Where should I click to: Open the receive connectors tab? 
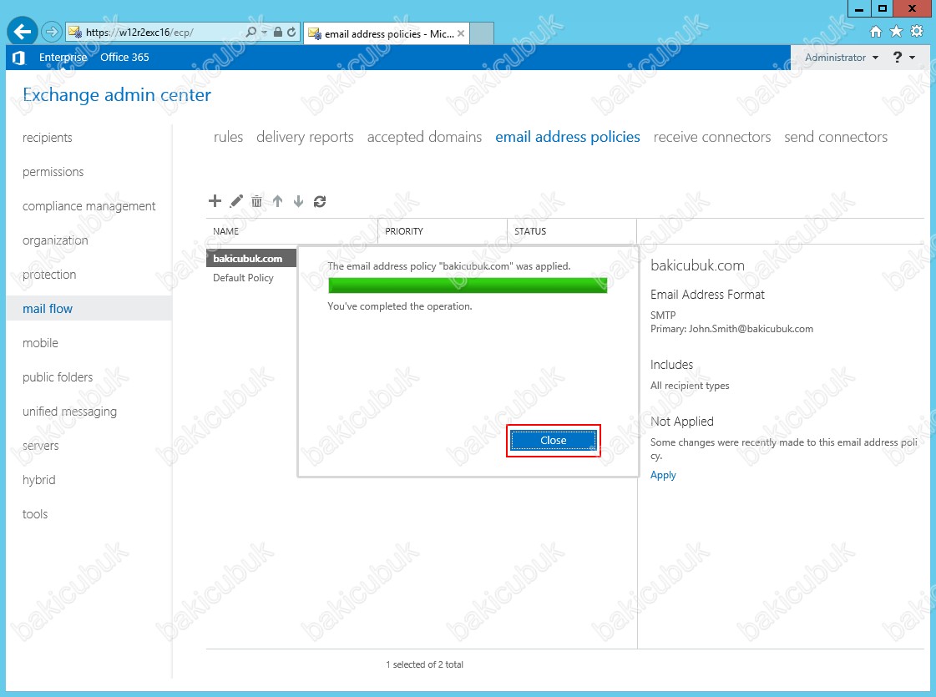point(711,137)
